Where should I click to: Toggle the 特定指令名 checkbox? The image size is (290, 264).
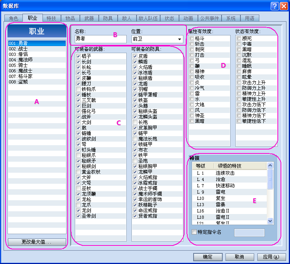tap(194, 232)
